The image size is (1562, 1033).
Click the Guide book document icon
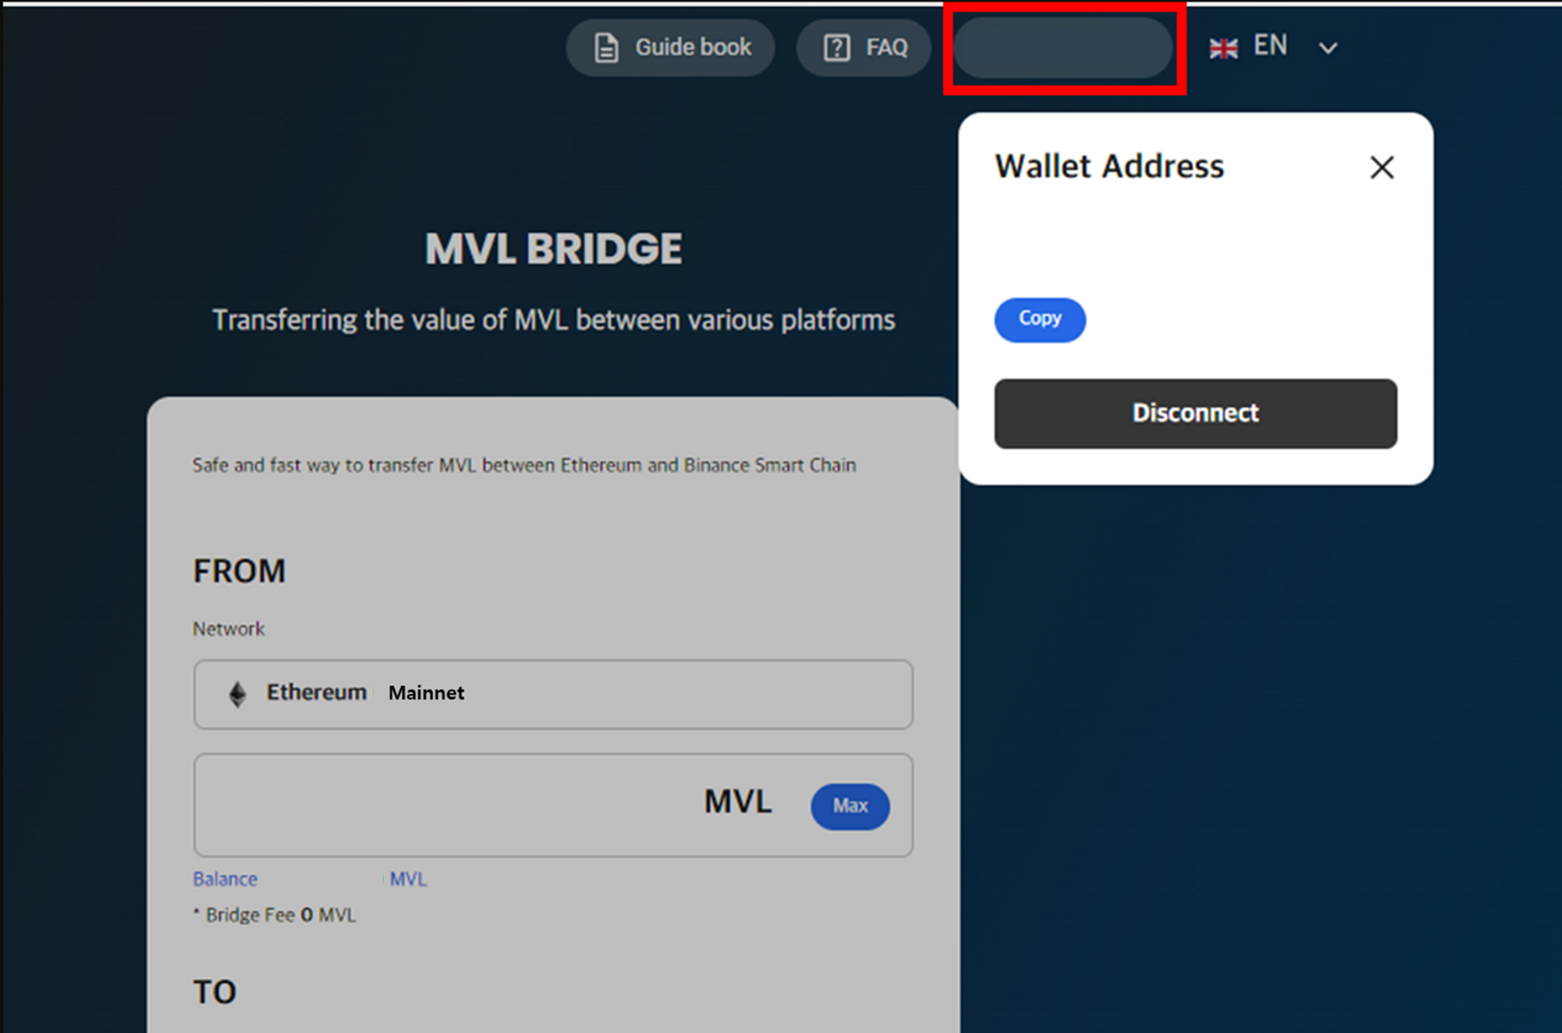point(607,48)
